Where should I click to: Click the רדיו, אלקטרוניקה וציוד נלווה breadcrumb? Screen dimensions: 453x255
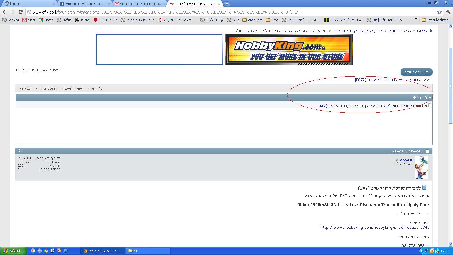click(x=357, y=31)
